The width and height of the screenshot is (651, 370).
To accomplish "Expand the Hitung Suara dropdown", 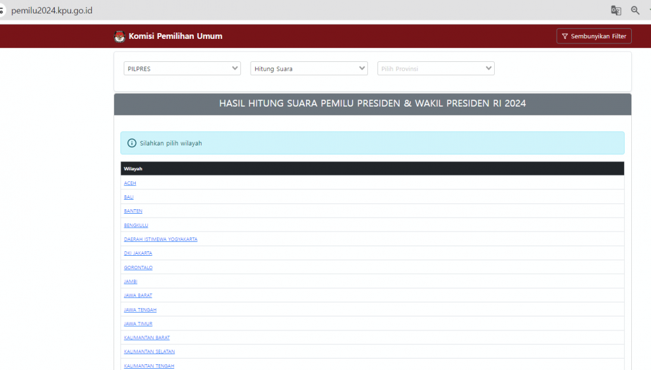I will tap(309, 68).
